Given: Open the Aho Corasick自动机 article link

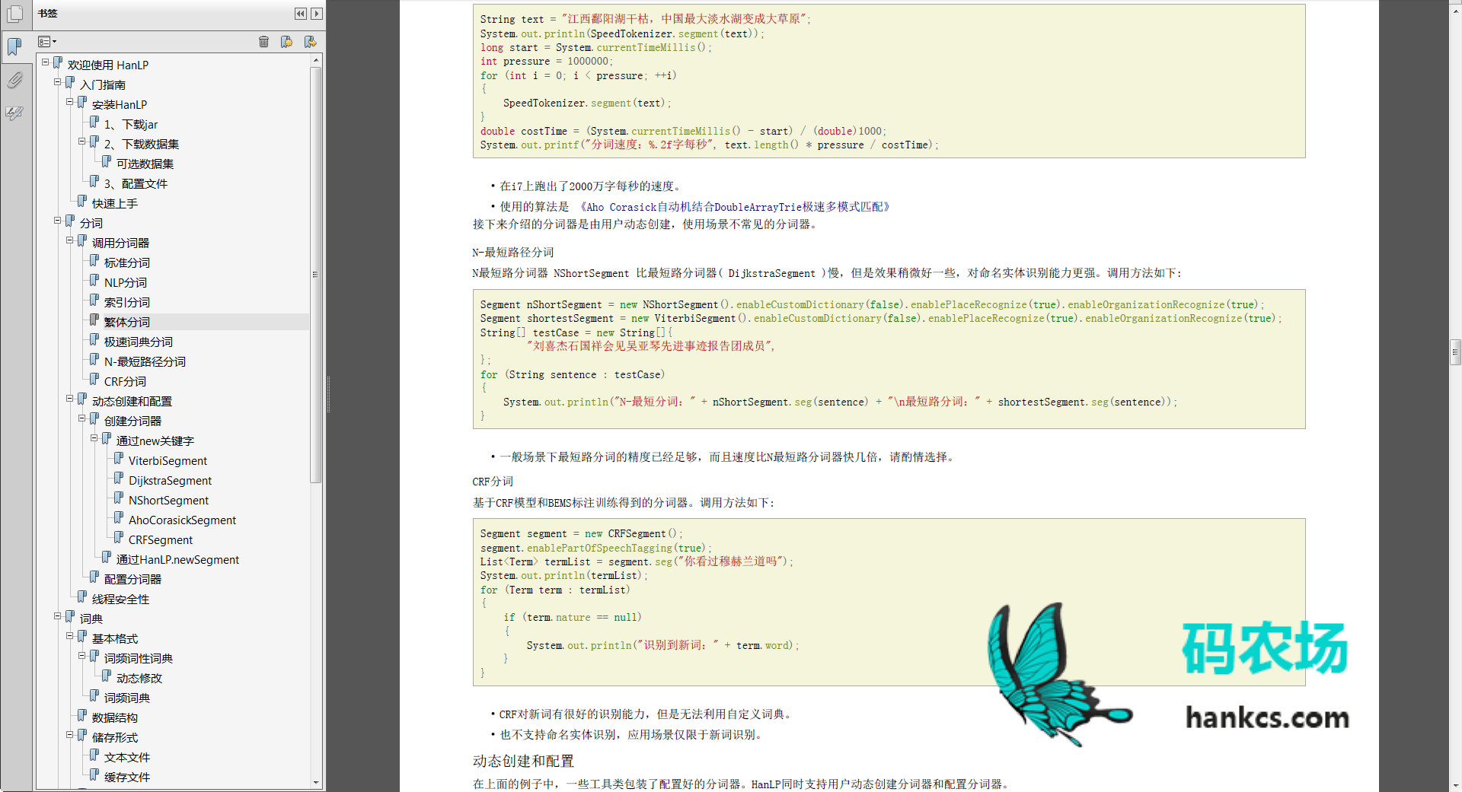Looking at the screenshot, I should 735,207.
